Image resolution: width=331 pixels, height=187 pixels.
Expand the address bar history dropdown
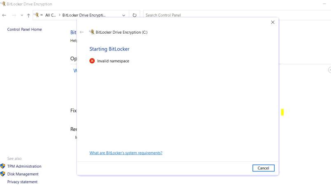tap(124, 15)
